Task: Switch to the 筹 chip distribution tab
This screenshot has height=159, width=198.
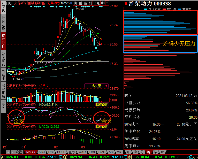Action: pyautogui.click(x=149, y=152)
